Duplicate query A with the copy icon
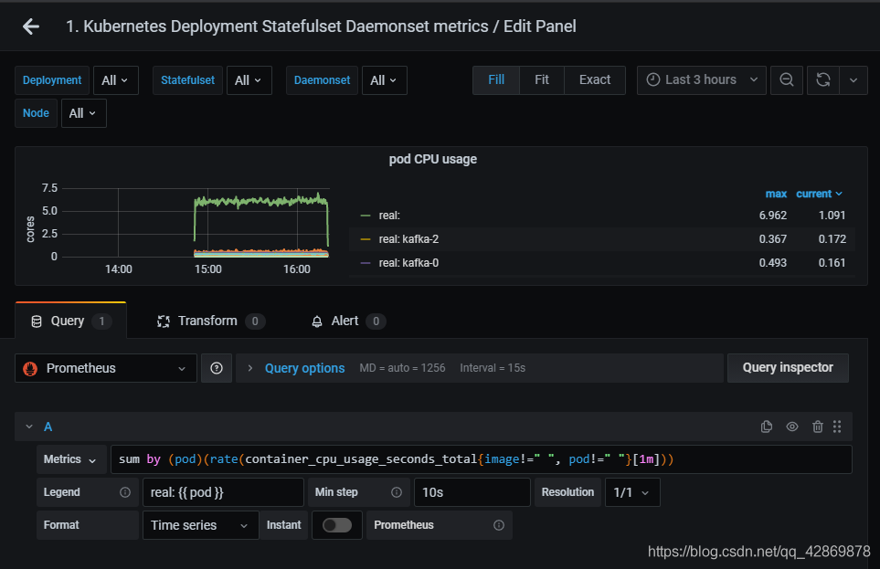The height and width of the screenshot is (569, 880). pyautogui.click(x=767, y=427)
